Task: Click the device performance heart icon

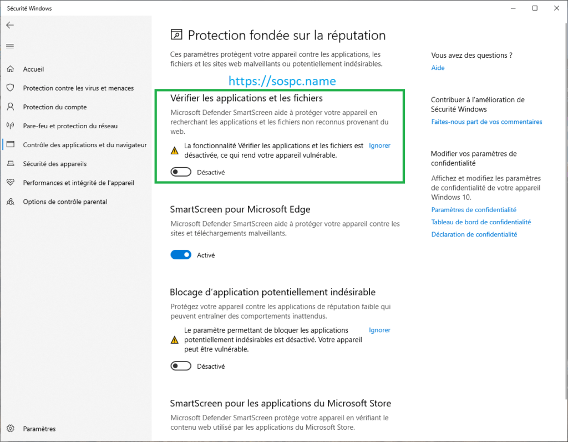Action: 10,183
